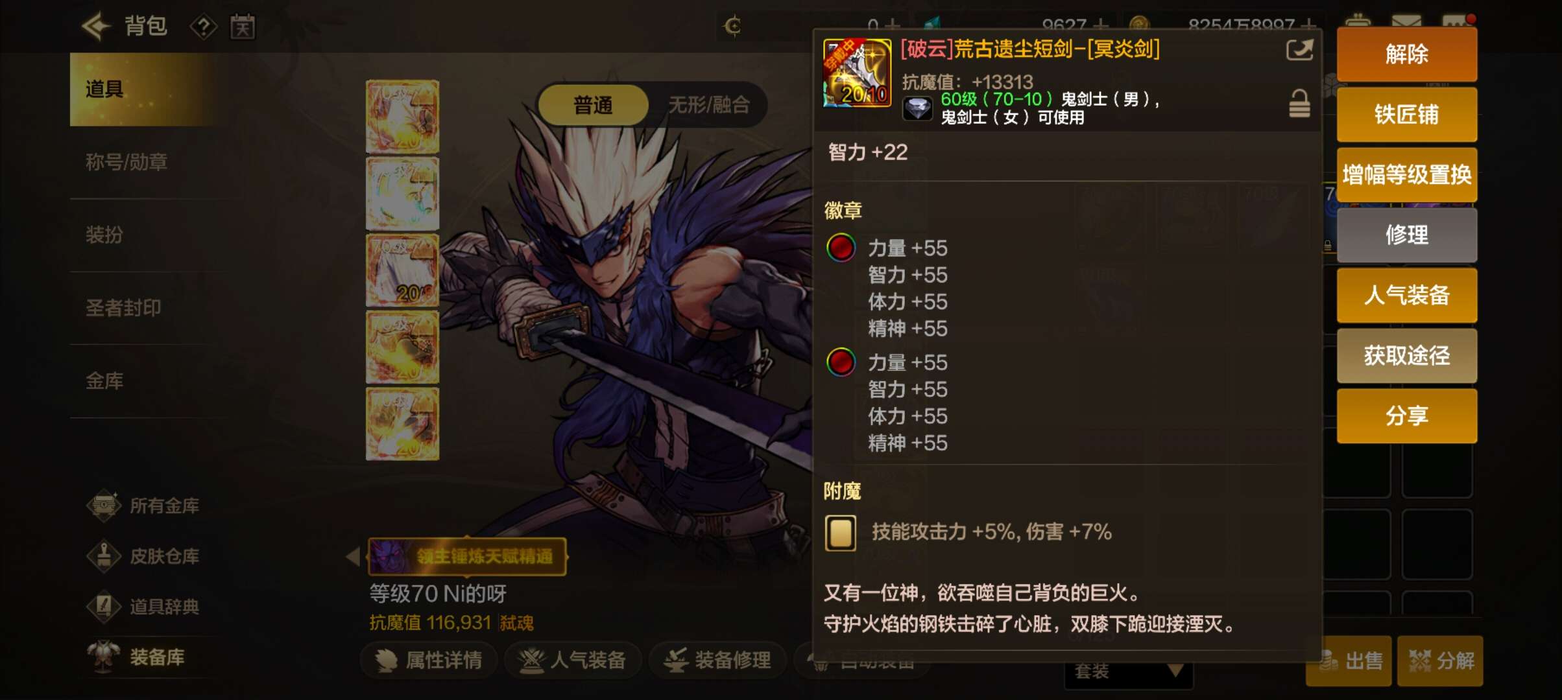1562x700 pixels.
Task: Open the help question mark icon
Action: [x=203, y=27]
